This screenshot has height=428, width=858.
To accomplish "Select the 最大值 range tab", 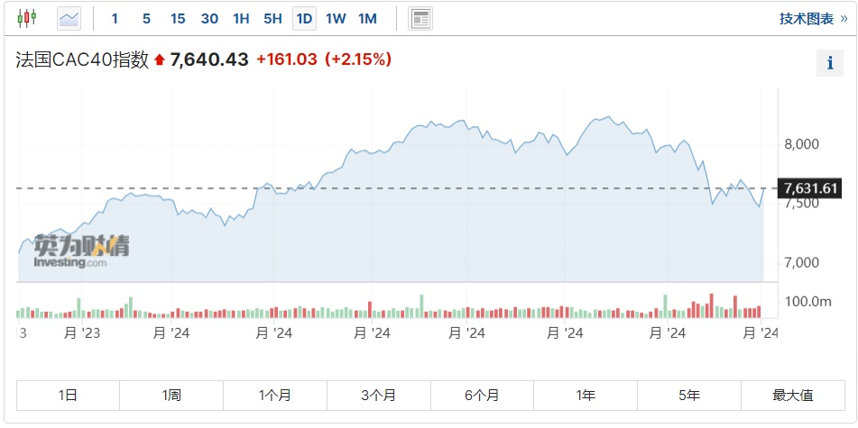I will [792, 395].
